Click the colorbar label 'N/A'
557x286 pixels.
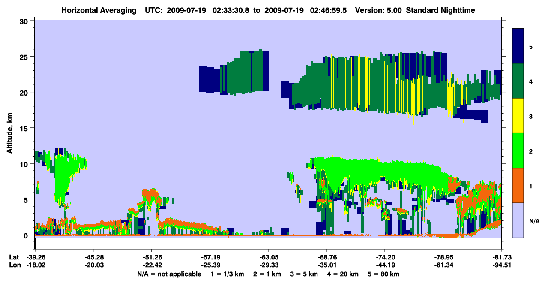[x=534, y=221]
